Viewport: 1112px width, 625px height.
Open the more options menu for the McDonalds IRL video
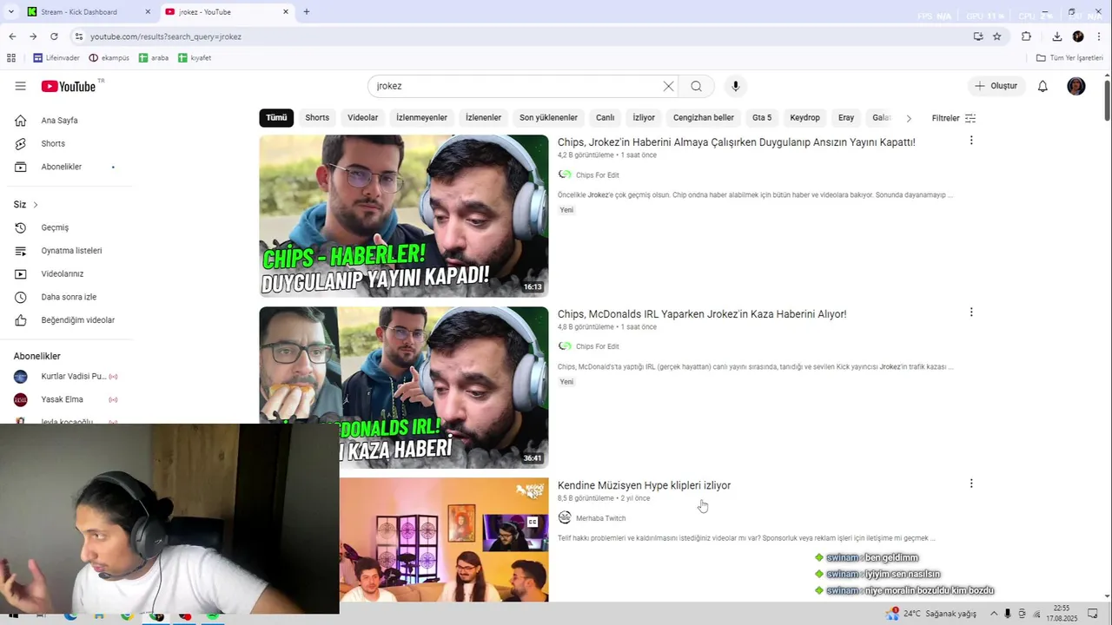click(x=971, y=312)
